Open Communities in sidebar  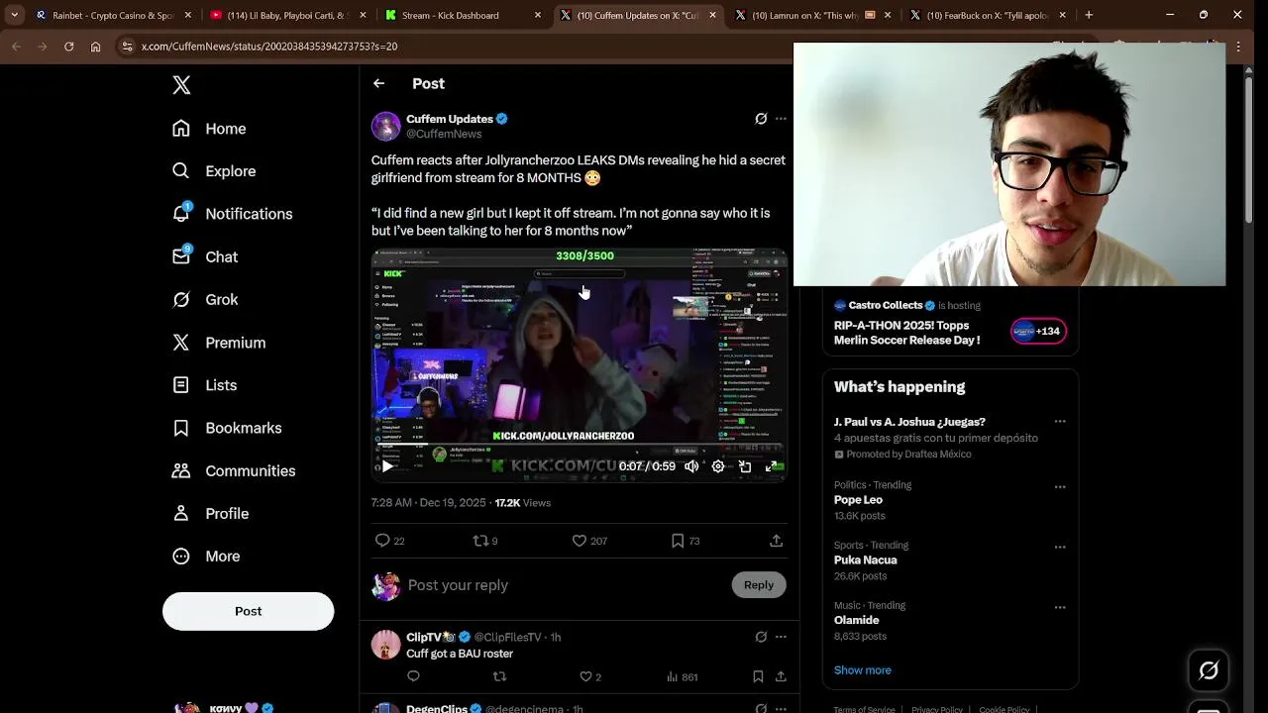(x=234, y=470)
